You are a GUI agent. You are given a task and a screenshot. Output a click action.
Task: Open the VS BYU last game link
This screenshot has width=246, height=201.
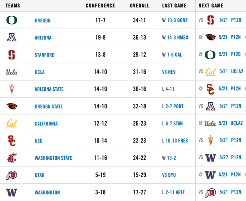tap(169, 175)
